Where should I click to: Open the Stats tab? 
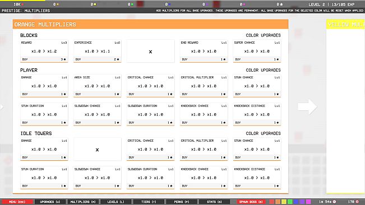(x=214, y=202)
